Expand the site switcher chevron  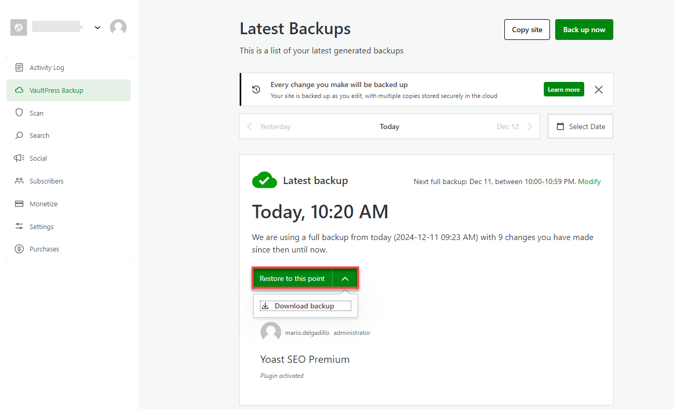(97, 27)
